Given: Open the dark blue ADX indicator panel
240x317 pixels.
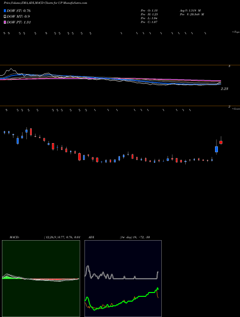Looking at the screenshot, I should tap(123, 279).
